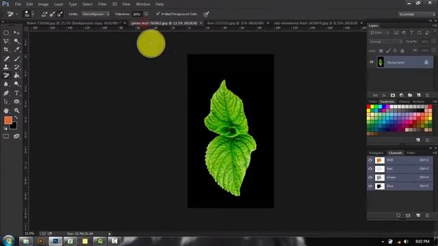
Task: Open the Image menu
Action: 43,4
